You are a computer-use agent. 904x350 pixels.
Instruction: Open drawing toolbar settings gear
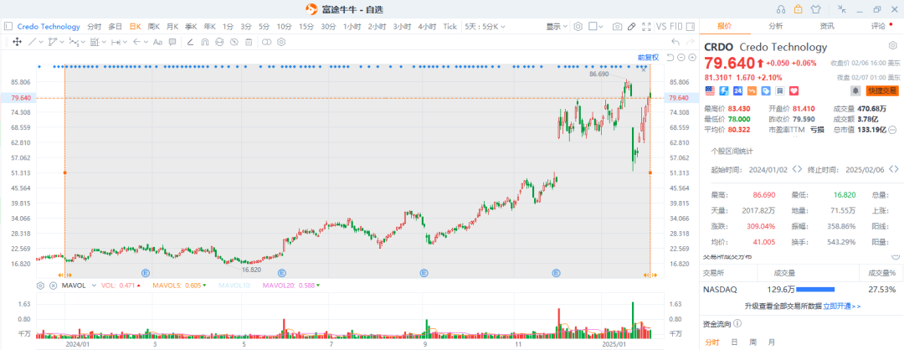click(x=281, y=42)
